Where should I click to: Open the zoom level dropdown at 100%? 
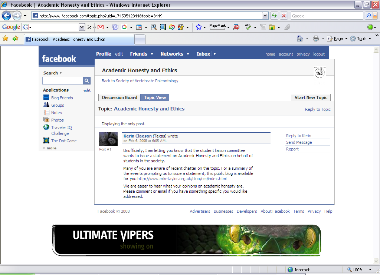(x=370, y=270)
